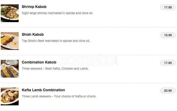
Task: Click the dashed divider above Kafta Lamb Combination
Action: click(88, 83)
